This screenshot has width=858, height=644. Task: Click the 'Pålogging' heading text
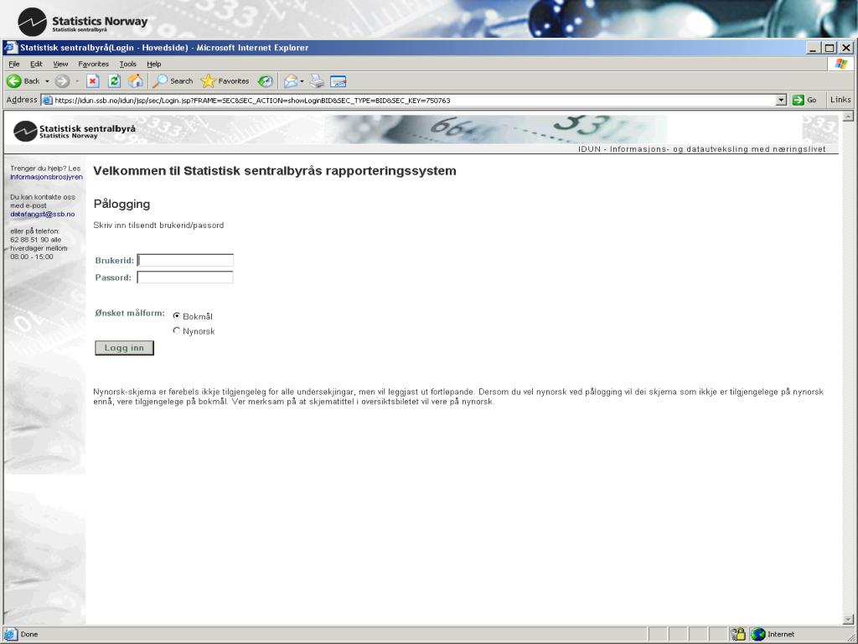(x=121, y=205)
